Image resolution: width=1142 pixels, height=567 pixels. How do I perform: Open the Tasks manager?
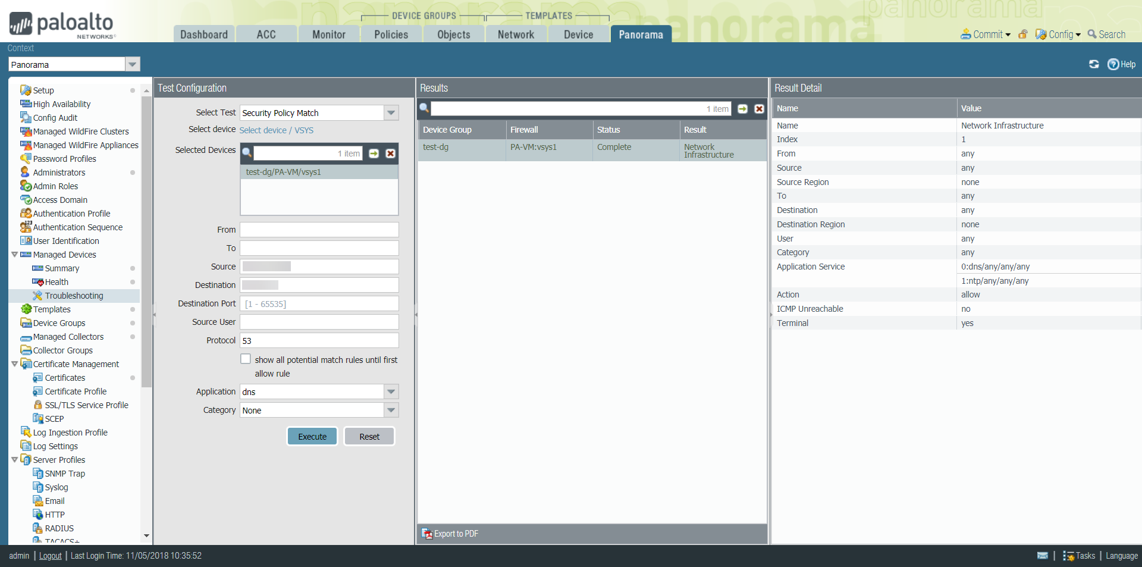[x=1079, y=556]
